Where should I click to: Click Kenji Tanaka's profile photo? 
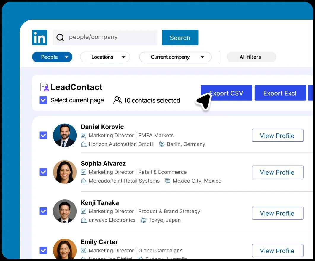coord(65,211)
